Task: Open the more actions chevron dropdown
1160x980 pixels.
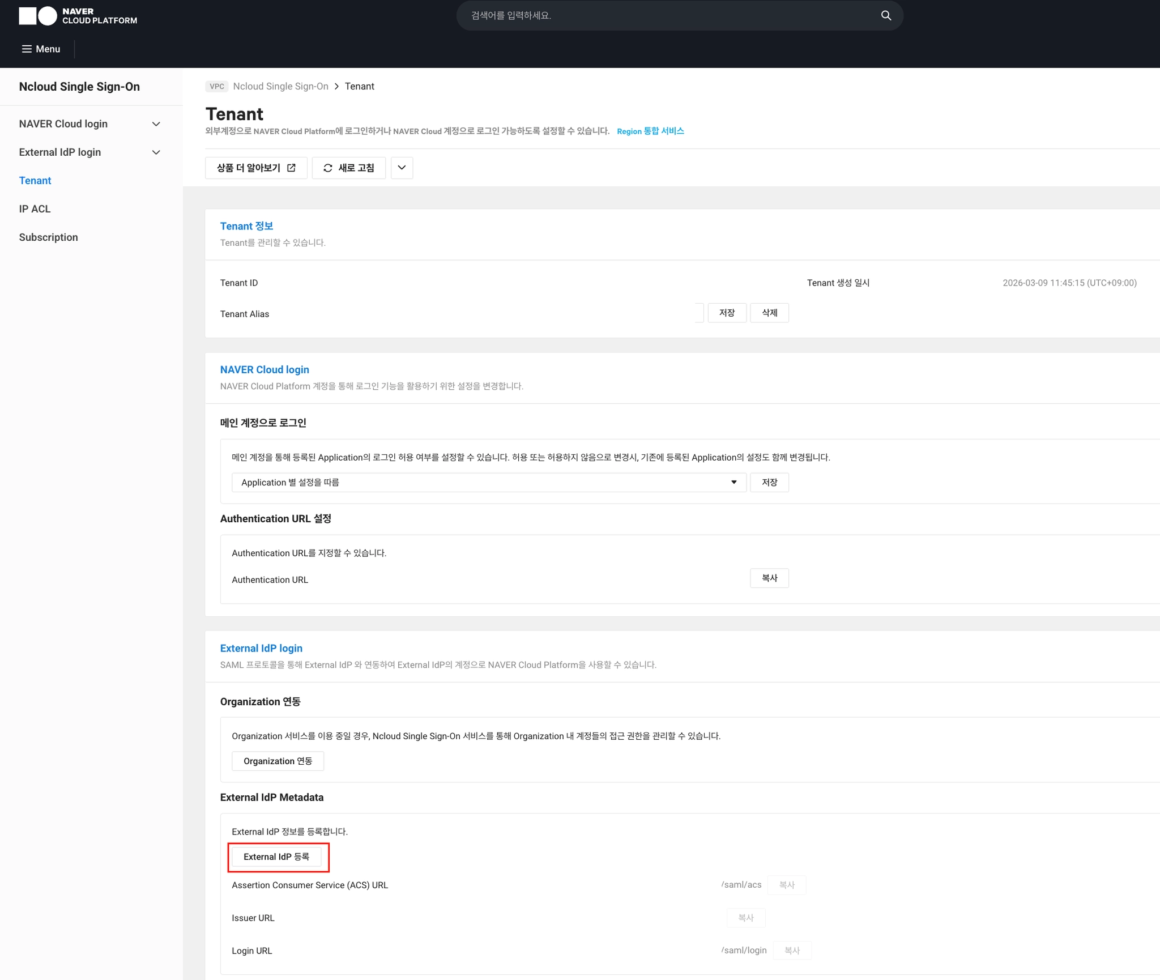Action: (402, 168)
